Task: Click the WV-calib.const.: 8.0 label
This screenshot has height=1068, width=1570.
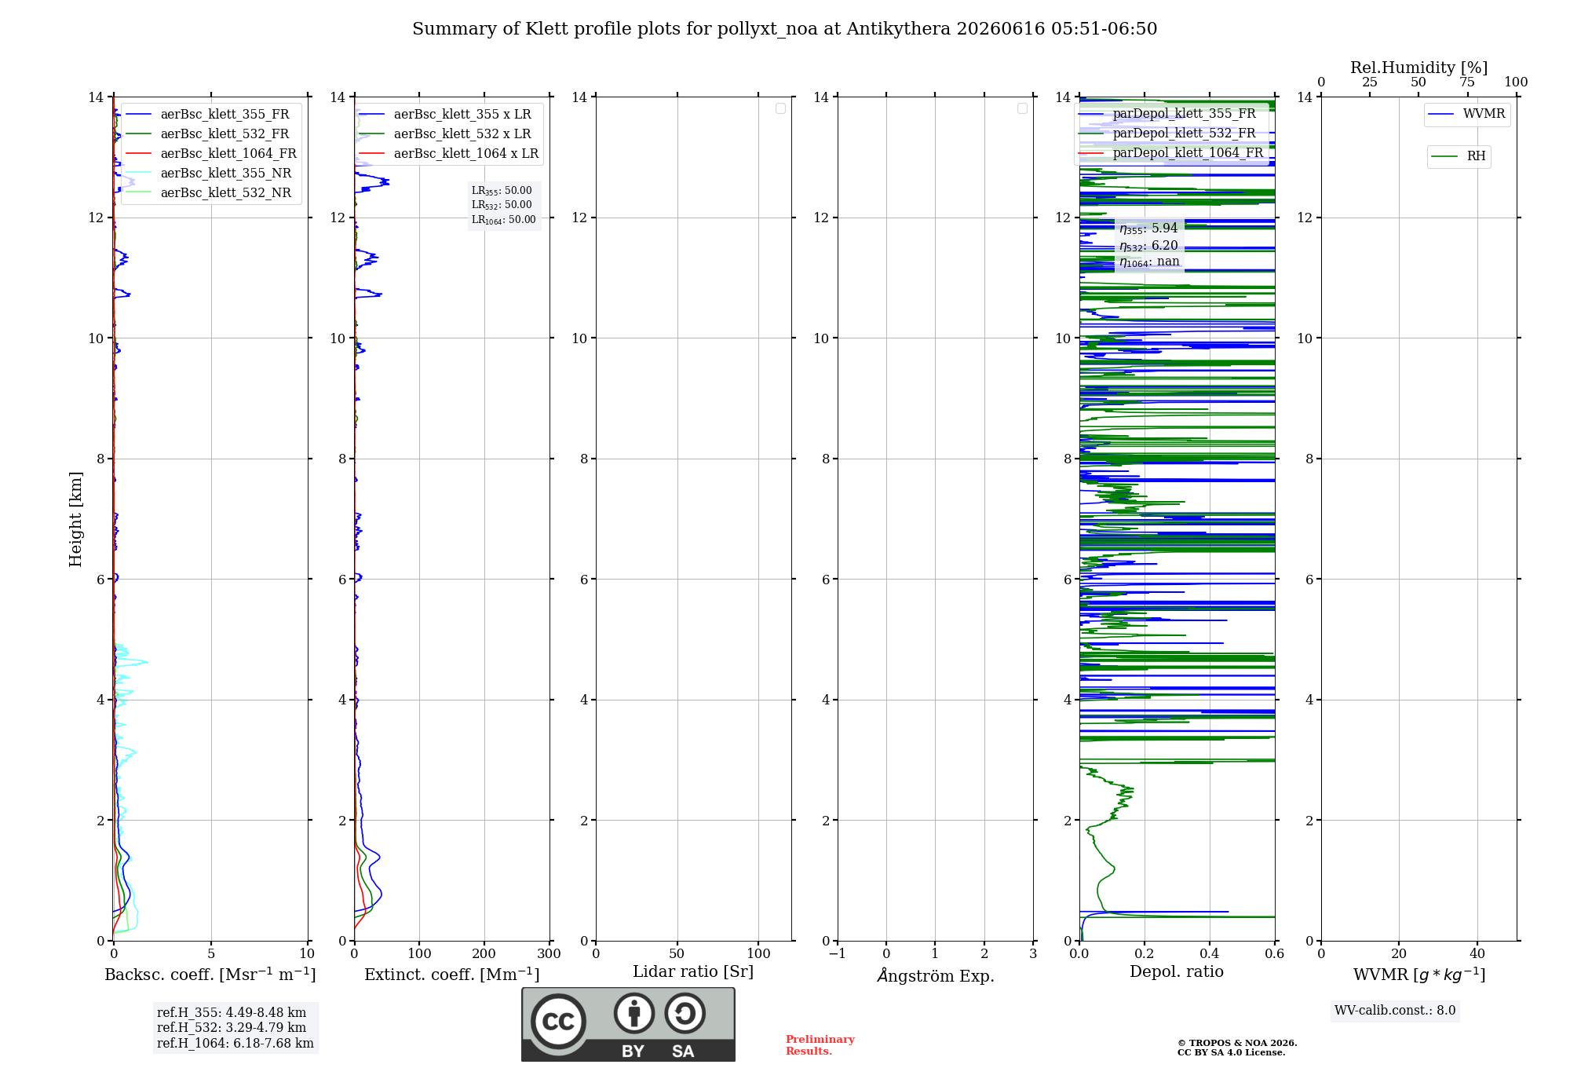Action: pos(1395,1011)
